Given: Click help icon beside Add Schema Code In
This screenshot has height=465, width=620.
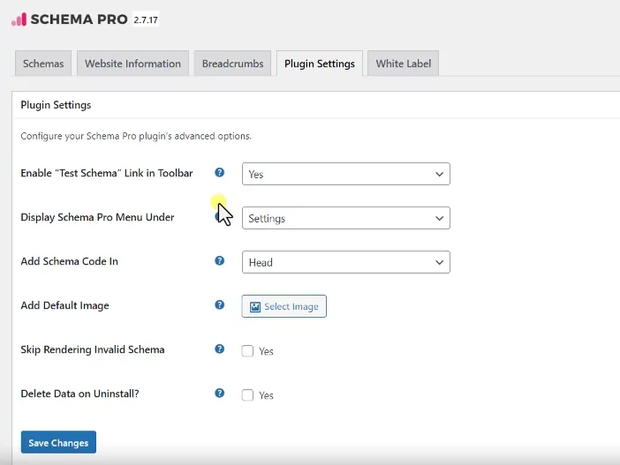Looking at the screenshot, I should [x=219, y=261].
